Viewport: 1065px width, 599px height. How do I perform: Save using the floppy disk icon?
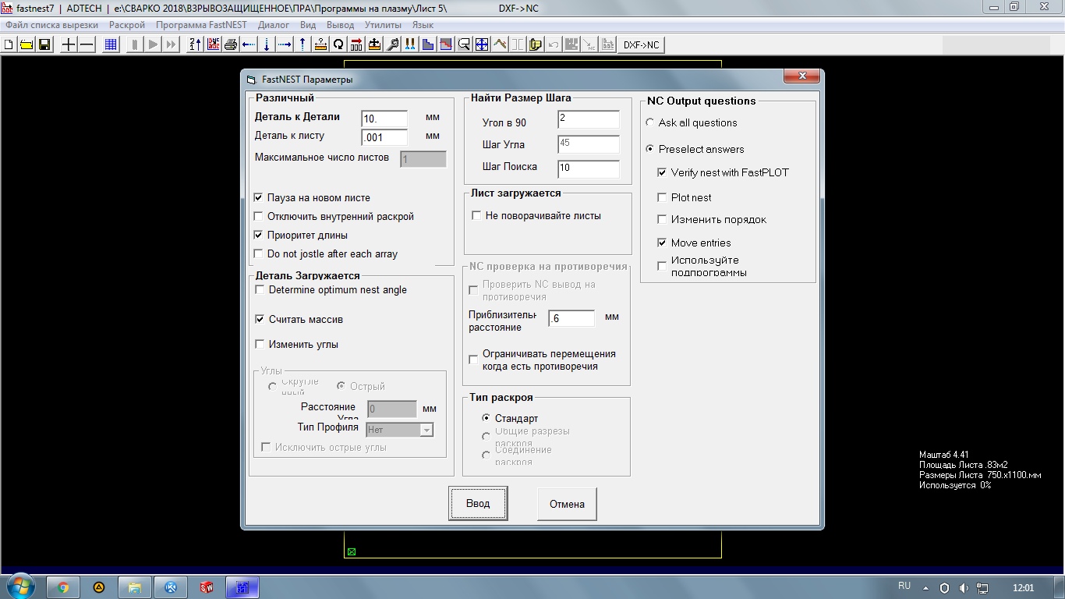click(x=44, y=44)
